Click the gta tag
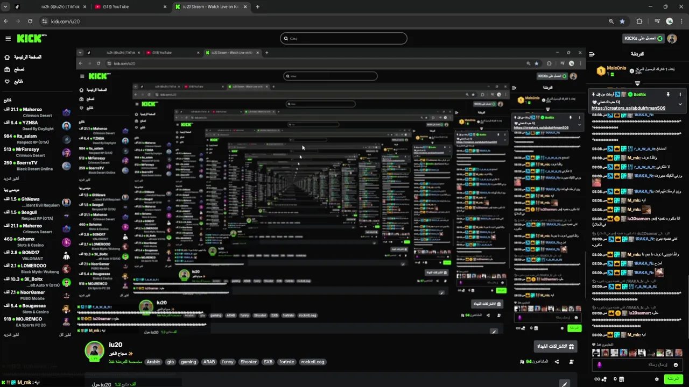Image resolution: width=689 pixels, height=387 pixels. (x=171, y=362)
